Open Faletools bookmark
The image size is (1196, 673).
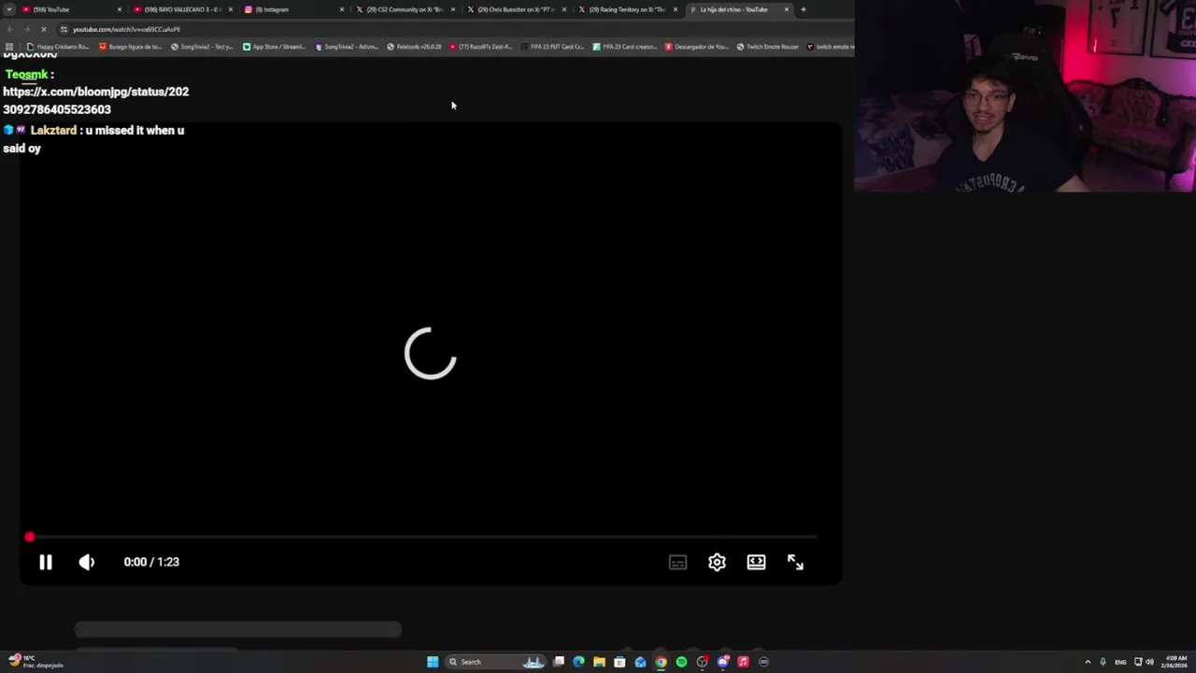[414, 47]
